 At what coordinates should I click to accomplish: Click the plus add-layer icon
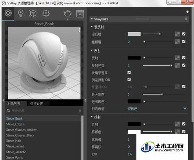(x=188, y=12)
